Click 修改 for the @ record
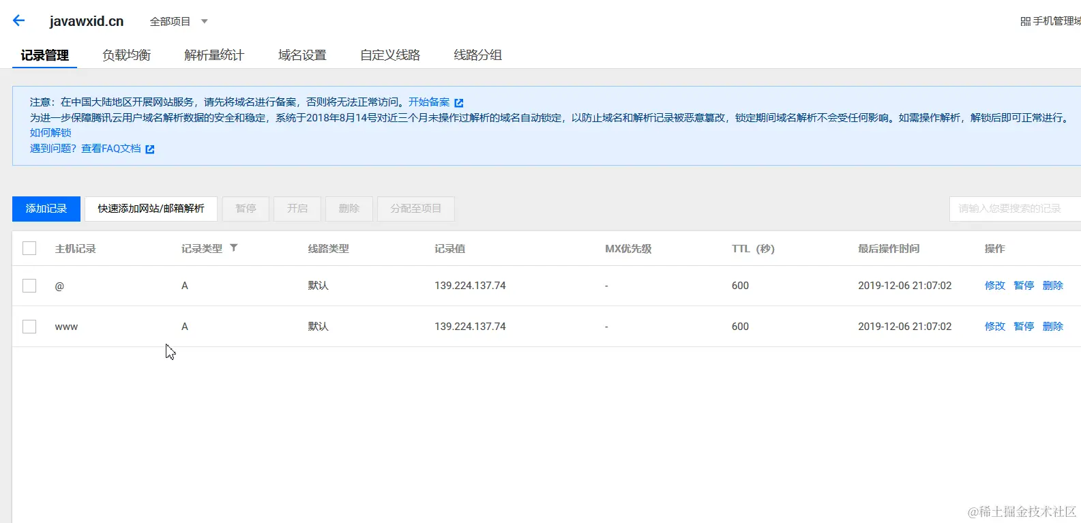This screenshot has width=1081, height=523. coord(995,286)
